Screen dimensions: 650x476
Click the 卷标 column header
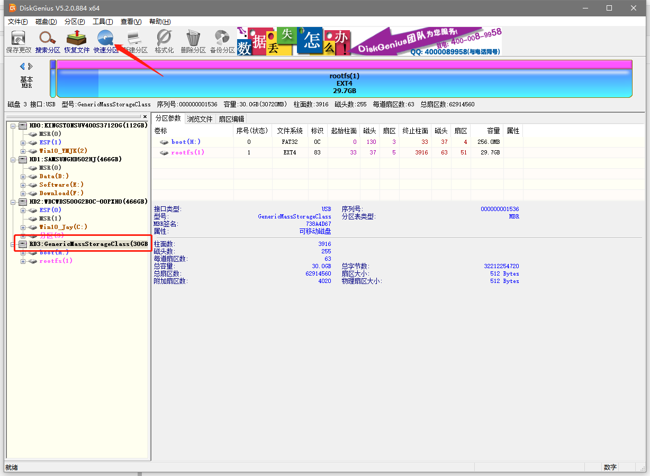[x=193, y=131]
